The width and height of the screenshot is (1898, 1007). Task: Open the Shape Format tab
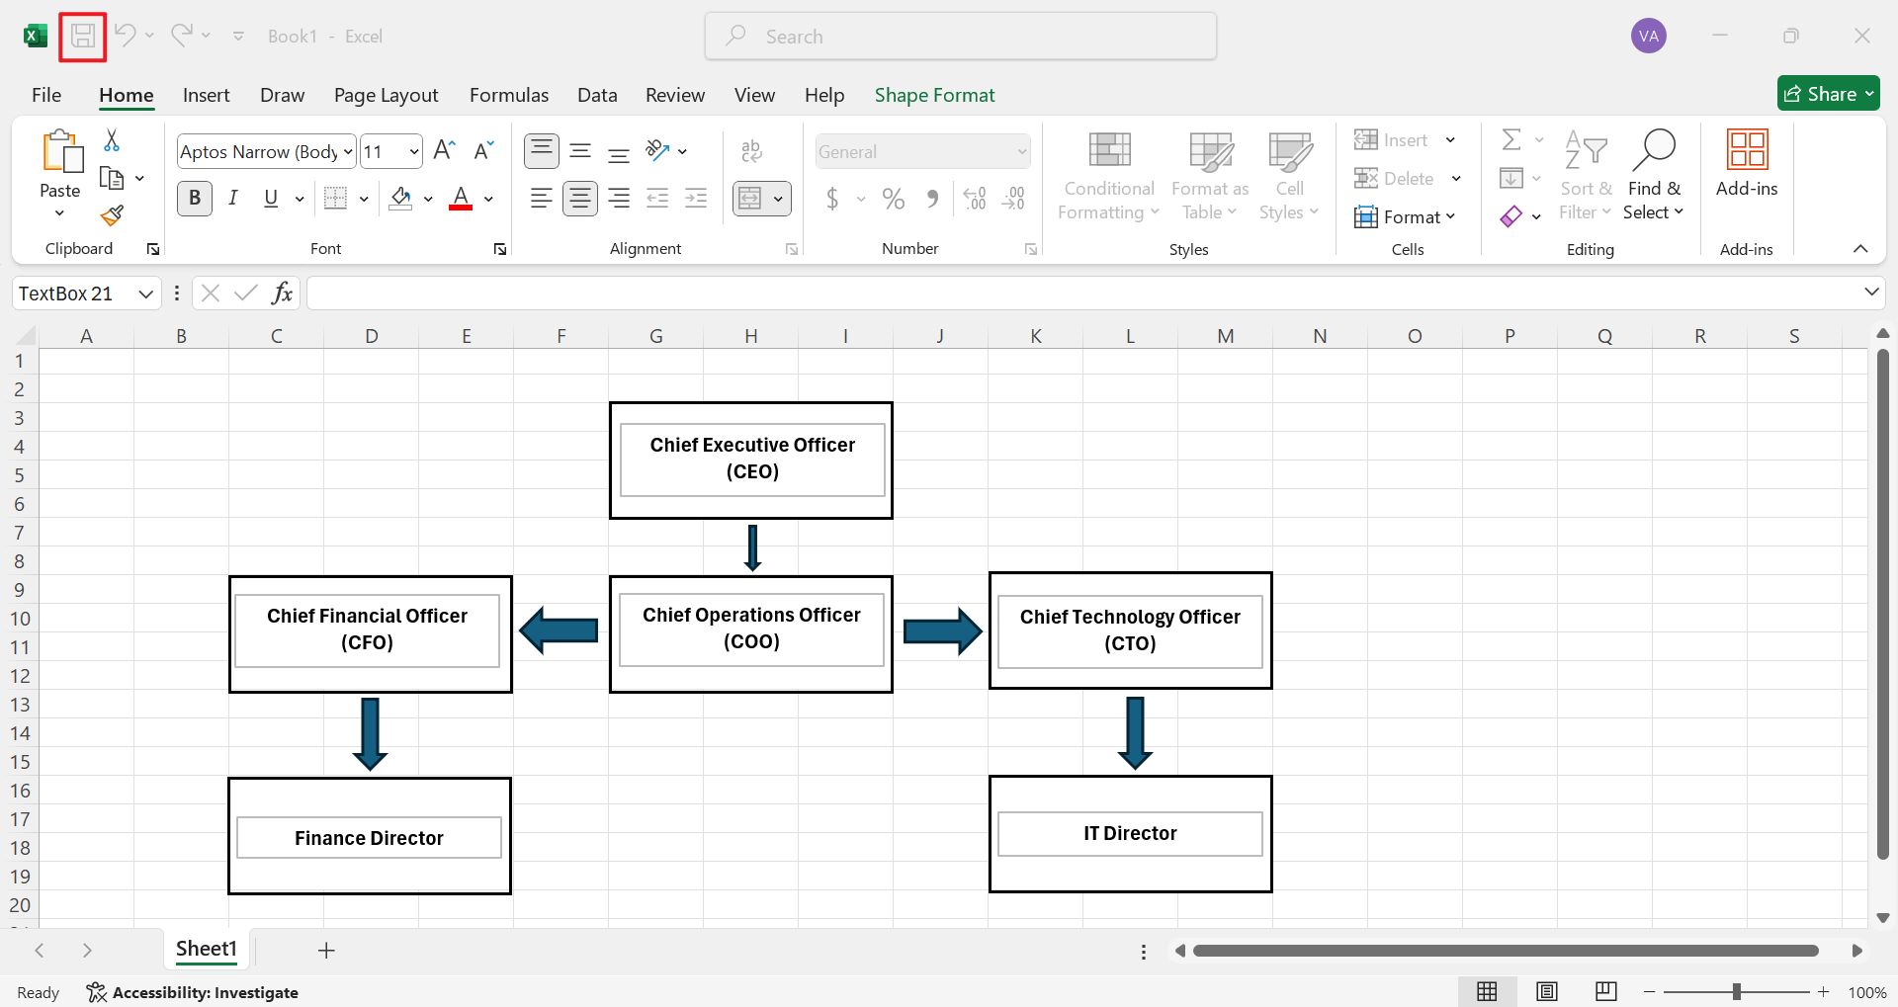934,95
